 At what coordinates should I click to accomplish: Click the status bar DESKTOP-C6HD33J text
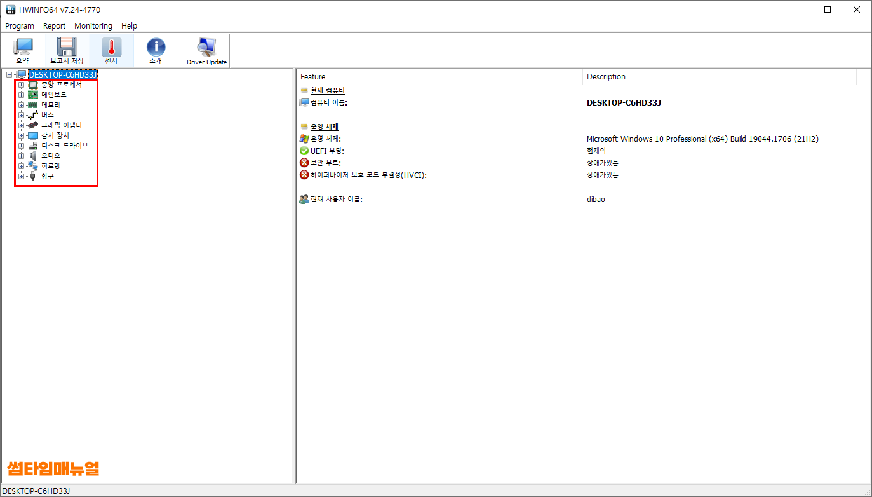pyautogui.click(x=36, y=491)
